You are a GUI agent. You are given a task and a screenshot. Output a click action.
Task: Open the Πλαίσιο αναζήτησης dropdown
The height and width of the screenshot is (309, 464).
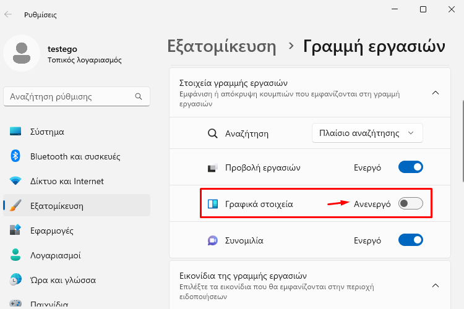[367, 133]
